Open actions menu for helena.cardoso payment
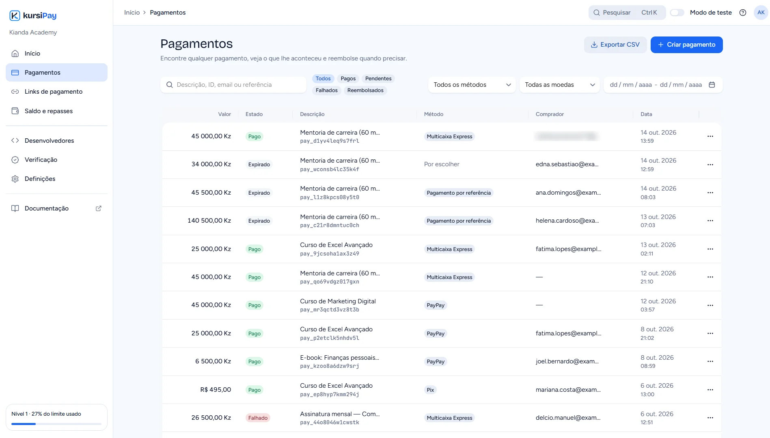Screen dimensions: 770x438 (x=710, y=221)
